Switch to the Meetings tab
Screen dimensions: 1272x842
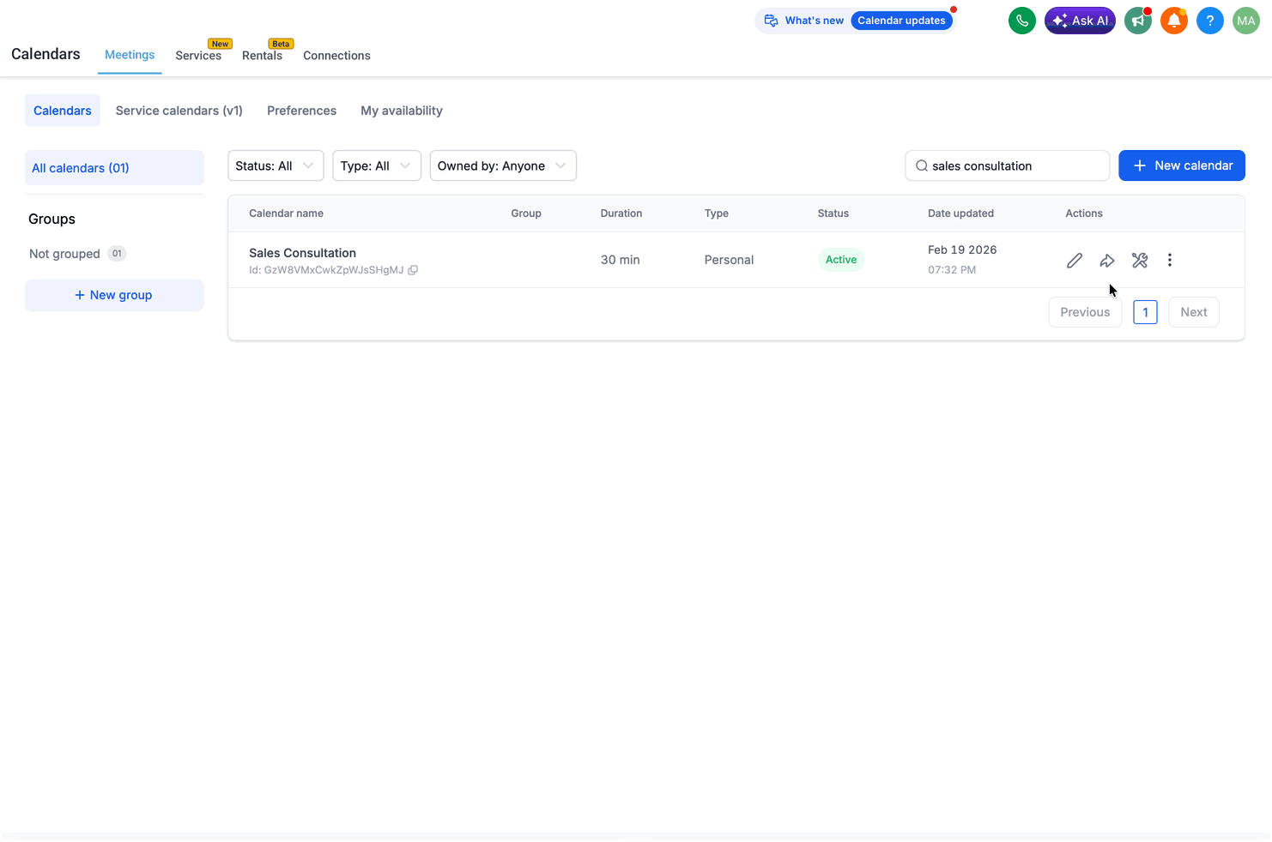[130, 55]
